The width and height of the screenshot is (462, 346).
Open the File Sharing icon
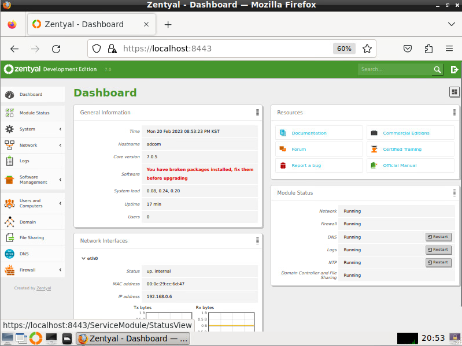coord(9,237)
